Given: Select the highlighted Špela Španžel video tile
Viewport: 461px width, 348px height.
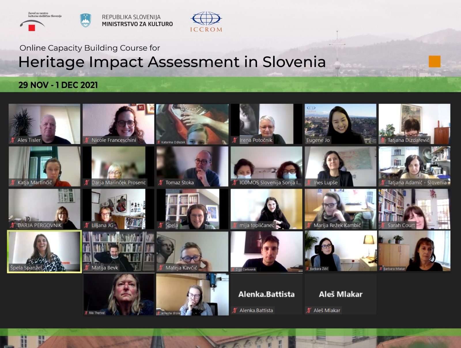Looking at the screenshot, I should coord(44,251).
